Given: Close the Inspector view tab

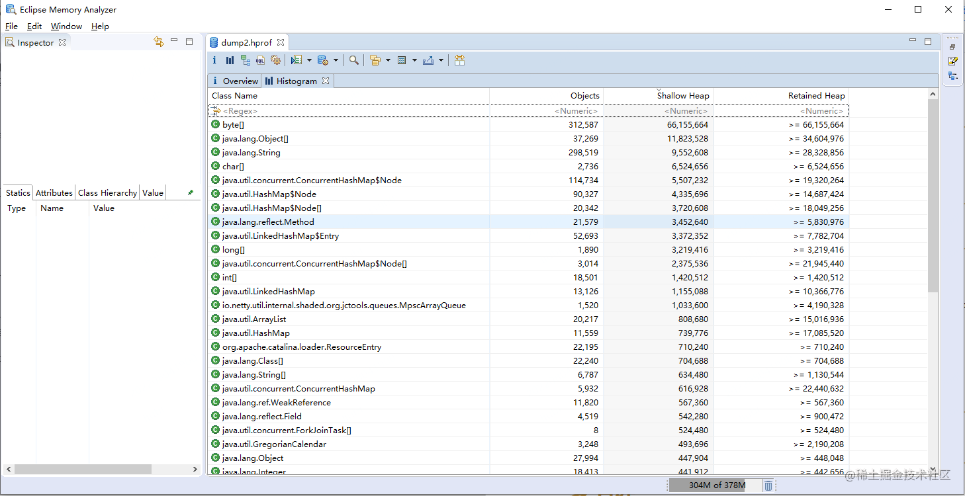Looking at the screenshot, I should point(62,42).
